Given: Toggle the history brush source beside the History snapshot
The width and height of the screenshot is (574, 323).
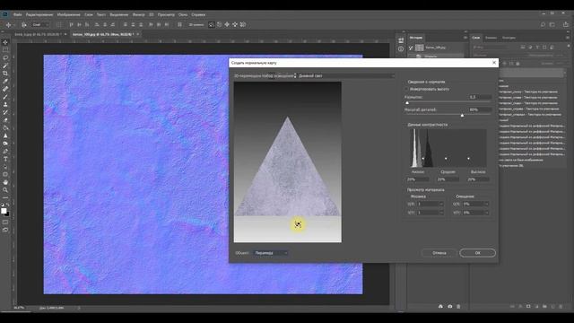Looking at the screenshot, I should pyautogui.click(x=411, y=48).
